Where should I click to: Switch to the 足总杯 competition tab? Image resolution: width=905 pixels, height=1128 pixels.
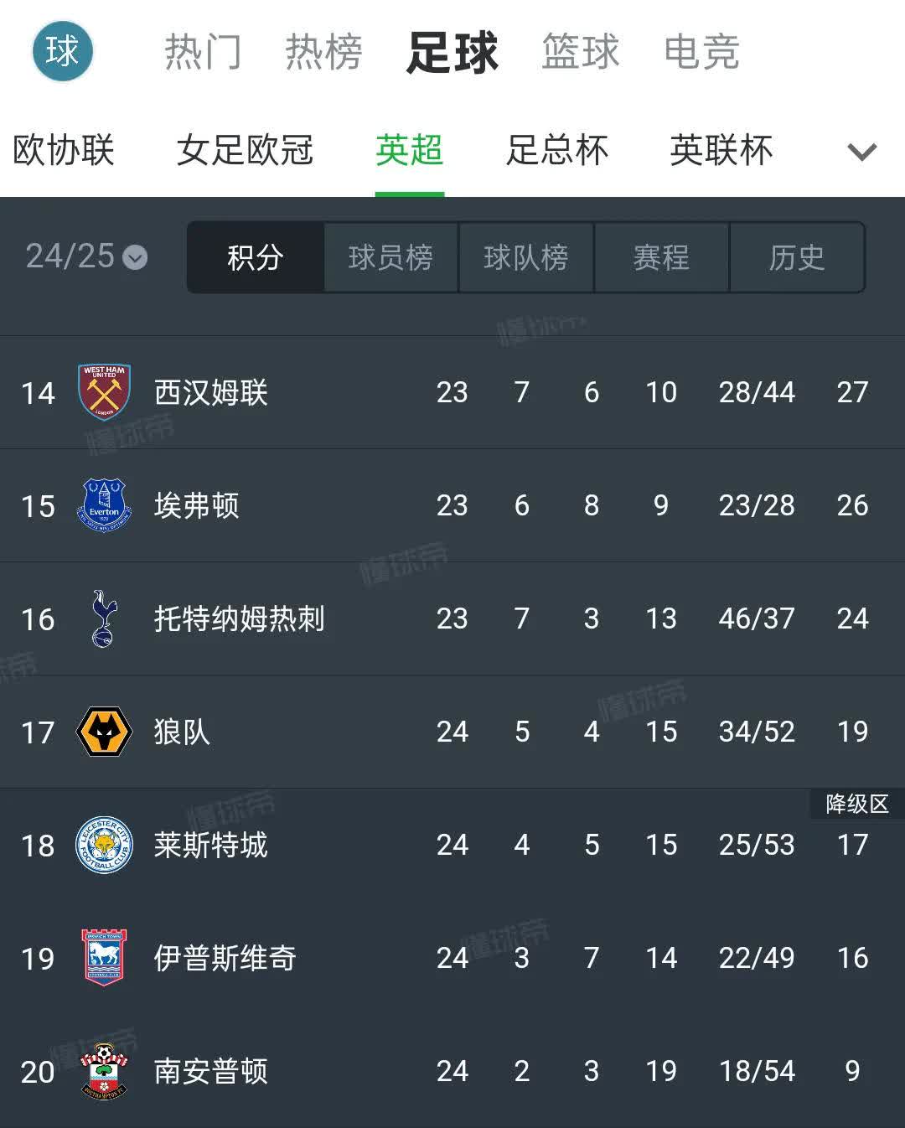pyautogui.click(x=556, y=152)
